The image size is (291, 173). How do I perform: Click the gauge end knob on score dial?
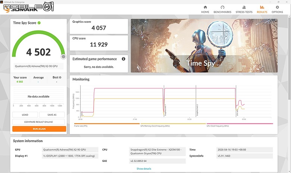point(63,57)
